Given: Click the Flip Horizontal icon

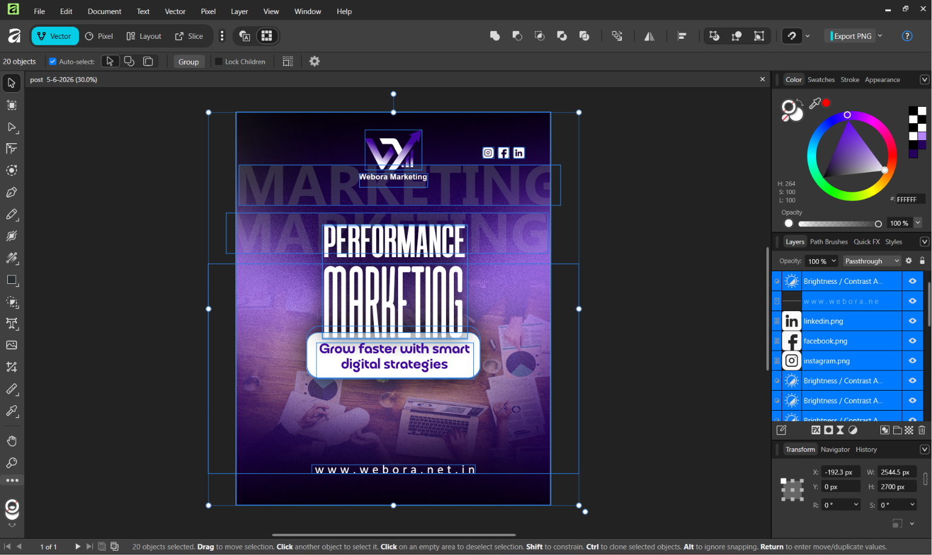Looking at the screenshot, I should 649,36.
